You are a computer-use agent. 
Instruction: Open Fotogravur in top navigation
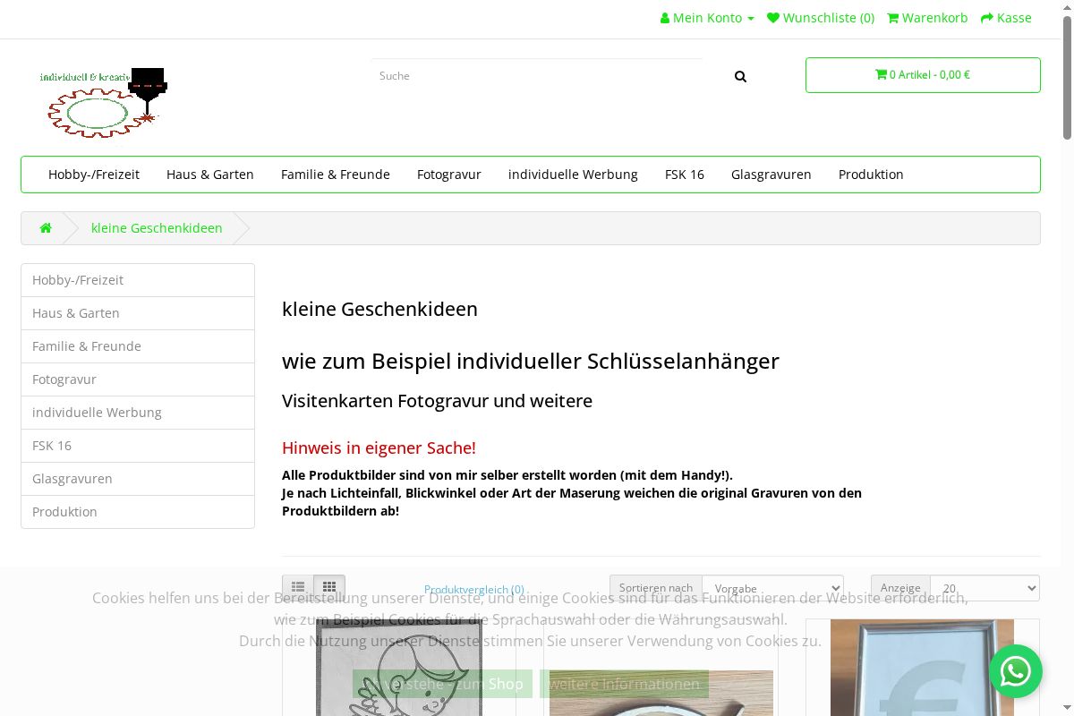tap(449, 175)
